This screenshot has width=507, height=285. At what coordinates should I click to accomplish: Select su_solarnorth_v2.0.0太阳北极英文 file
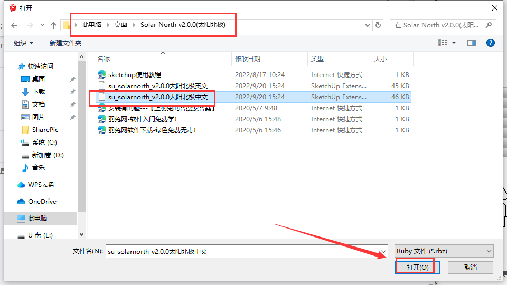point(158,85)
